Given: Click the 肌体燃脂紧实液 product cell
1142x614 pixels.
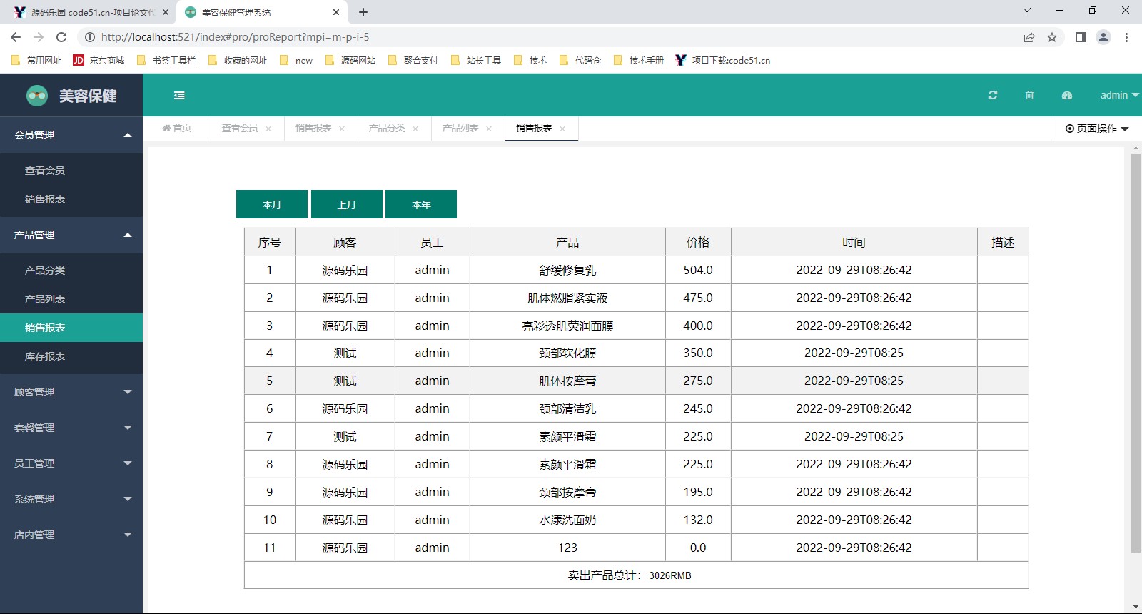Looking at the screenshot, I should [x=567, y=298].
